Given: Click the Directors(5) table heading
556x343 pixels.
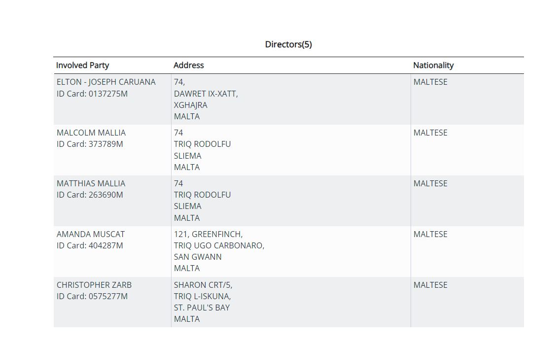Looking at the screenshot, I should (288, 44).
